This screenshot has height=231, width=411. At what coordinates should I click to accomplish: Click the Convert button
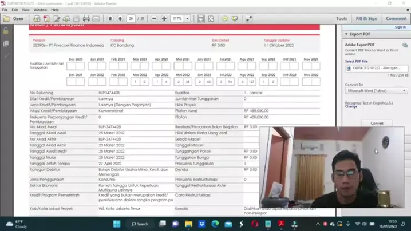(x=377, y=123)
